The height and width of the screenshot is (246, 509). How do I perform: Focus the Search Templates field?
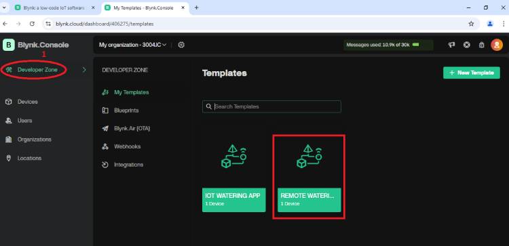point(271,106)
